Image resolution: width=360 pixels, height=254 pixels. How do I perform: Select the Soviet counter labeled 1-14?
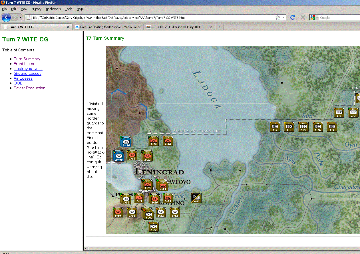[x=118, y=213]
